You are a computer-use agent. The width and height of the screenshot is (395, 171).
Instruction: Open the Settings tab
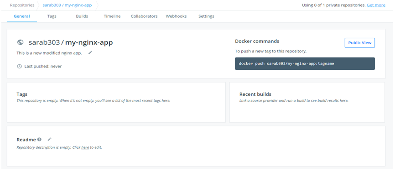click(x=206, y=16)
